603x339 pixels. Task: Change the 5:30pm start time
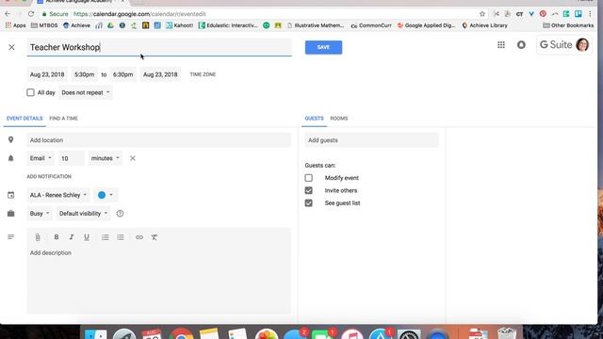[84, 74]
